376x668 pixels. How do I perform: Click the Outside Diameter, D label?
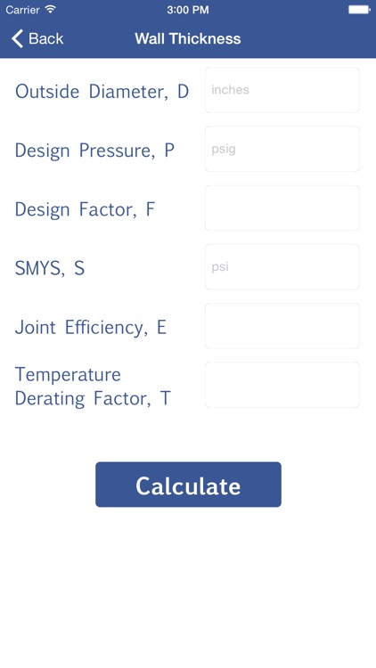[102, 92]
